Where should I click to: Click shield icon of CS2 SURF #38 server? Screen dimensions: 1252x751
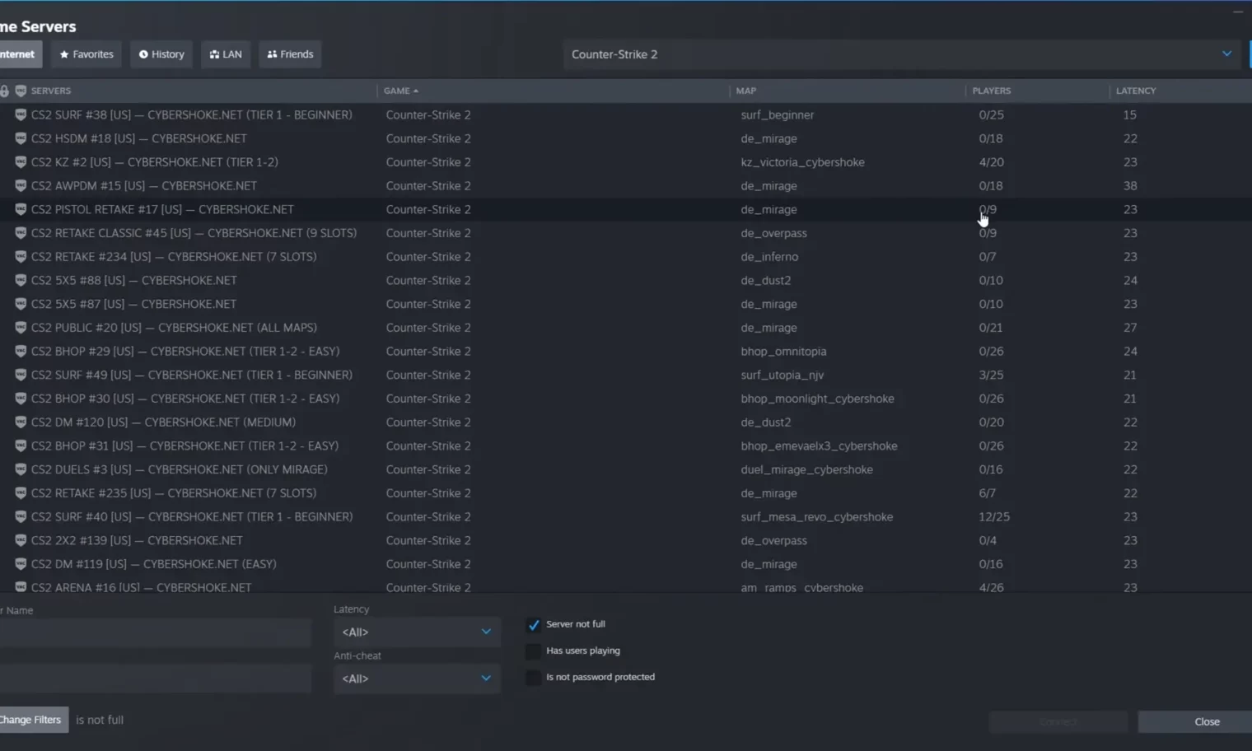(21, 115)
